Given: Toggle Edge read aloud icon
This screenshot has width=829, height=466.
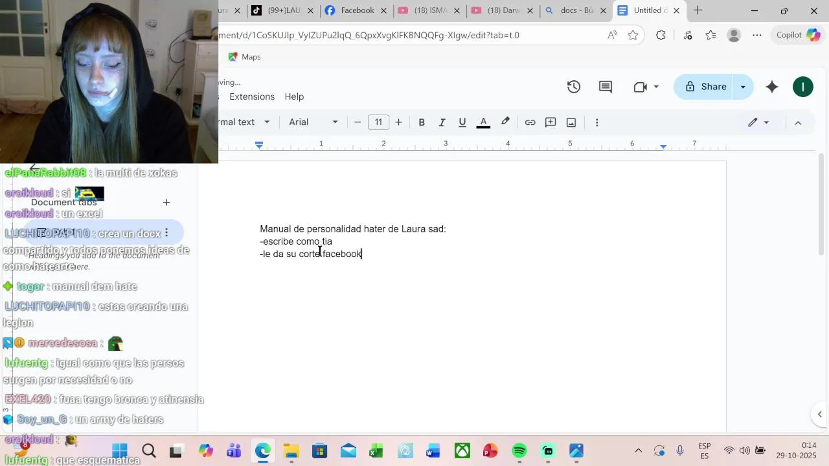Looking at the screenshot, I should (612, 35).
